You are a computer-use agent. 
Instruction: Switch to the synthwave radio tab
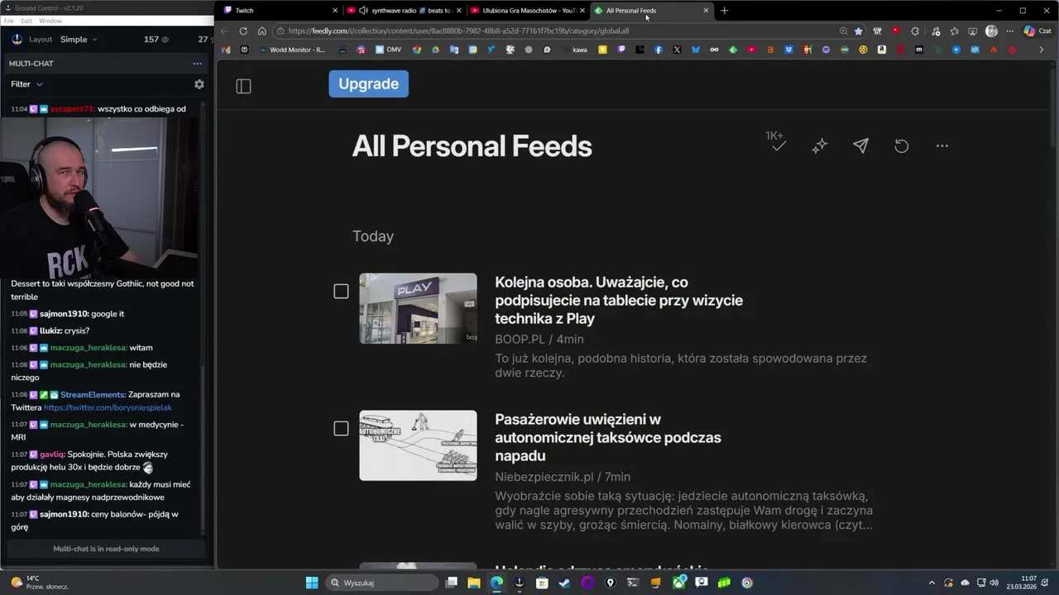(x=405, y=11)
